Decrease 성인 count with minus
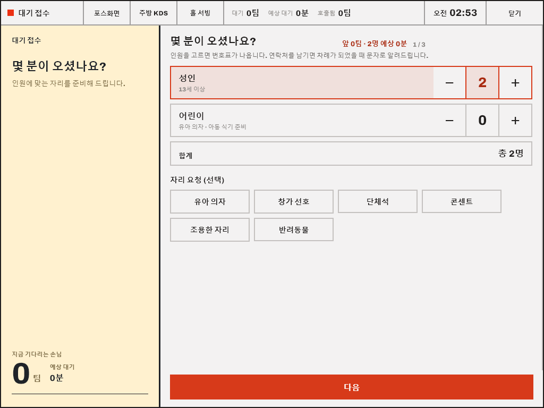544x408 pixels. pos(449,82)
